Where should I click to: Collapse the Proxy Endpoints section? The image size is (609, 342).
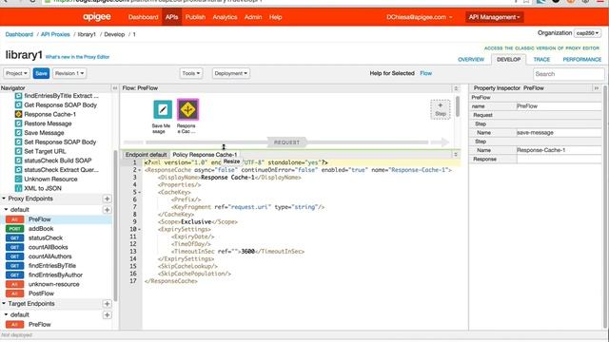4,199
